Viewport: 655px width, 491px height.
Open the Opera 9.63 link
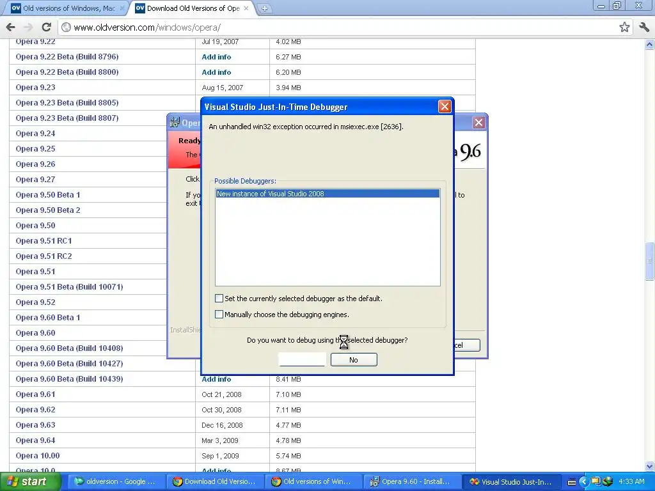tap(36, 425)
